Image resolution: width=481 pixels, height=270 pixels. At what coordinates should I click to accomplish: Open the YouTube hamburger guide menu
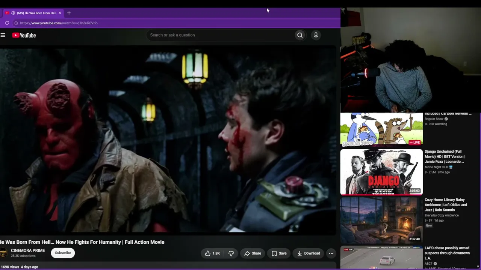pos(3,35)
